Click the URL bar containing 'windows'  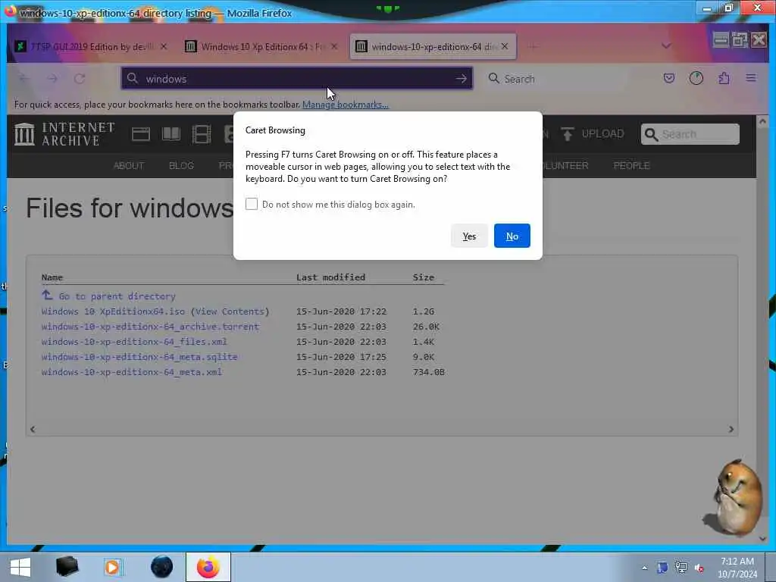click(297, 78)
